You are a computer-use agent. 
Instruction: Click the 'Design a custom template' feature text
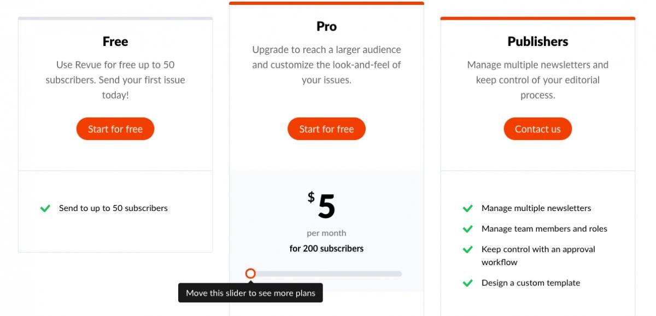(x=530, y=283)
